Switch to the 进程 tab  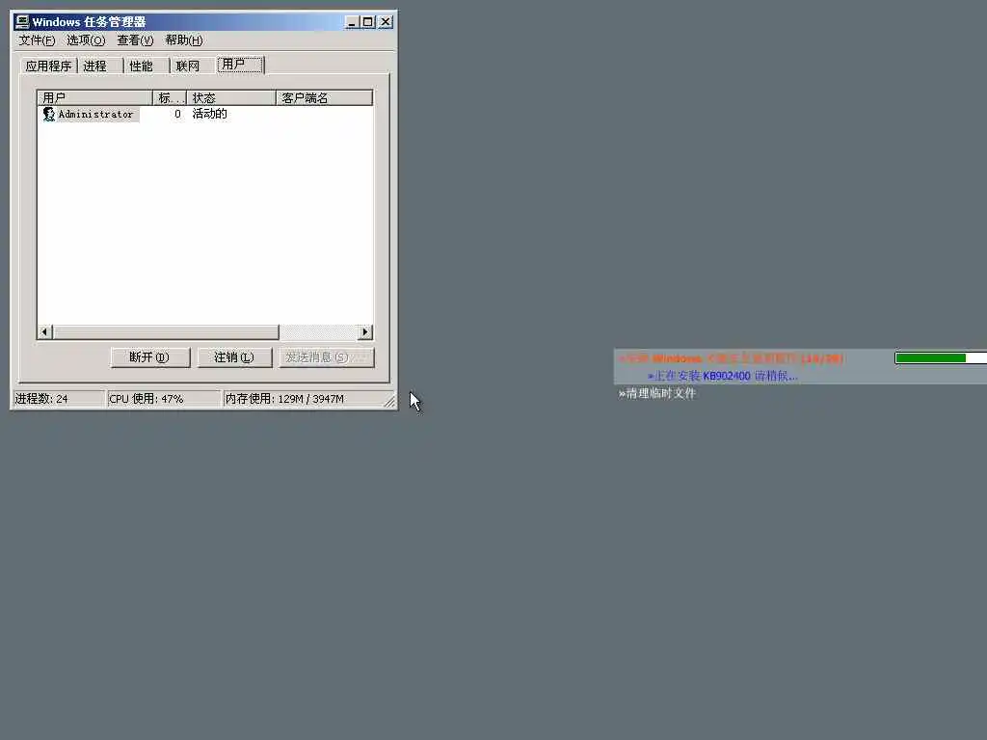point(99,66)
